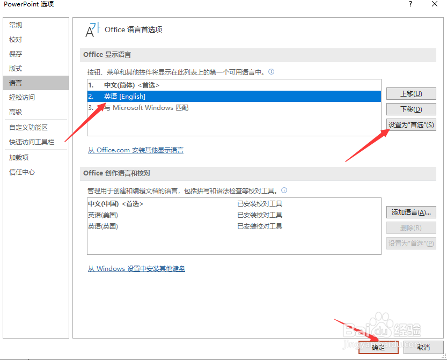Viewport: 447px width, 360px height.
Task: Open the 信任中心 category
Action: pos(36,172)
